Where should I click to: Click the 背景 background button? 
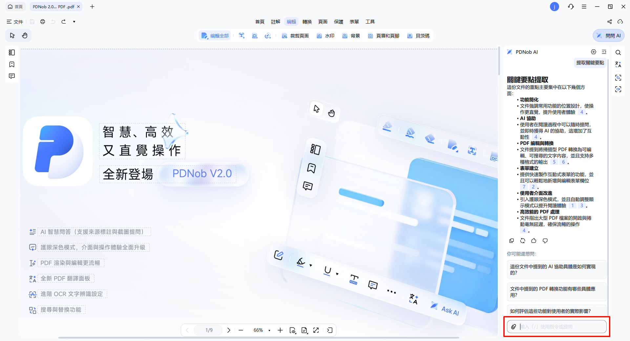click(351, 36)
